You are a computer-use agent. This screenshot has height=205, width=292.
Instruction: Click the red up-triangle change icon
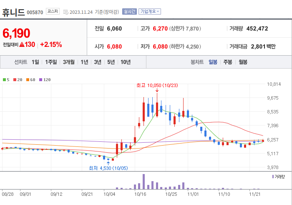point(22,44)
